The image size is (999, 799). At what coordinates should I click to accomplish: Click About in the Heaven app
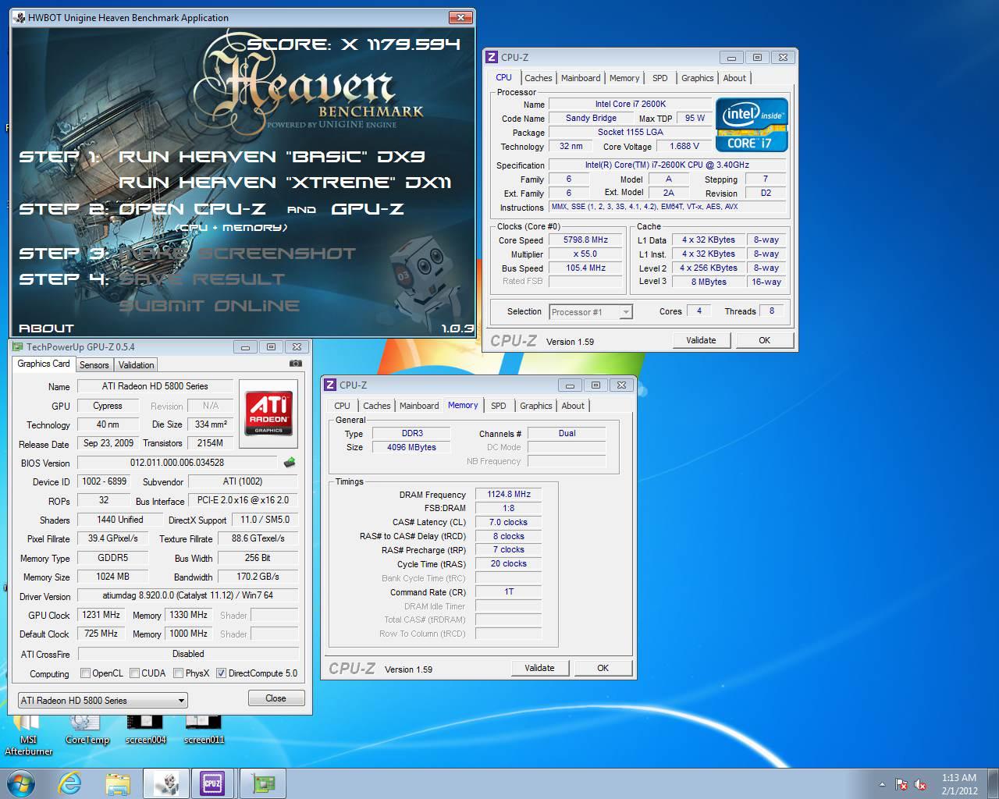coord(46,328)
